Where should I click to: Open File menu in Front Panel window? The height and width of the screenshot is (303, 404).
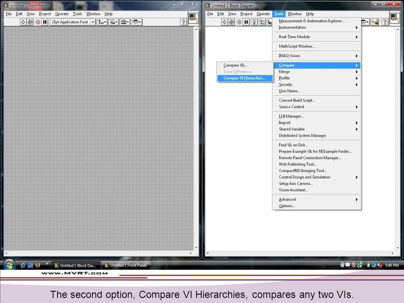pyautogui.click(x=9, y=14)
